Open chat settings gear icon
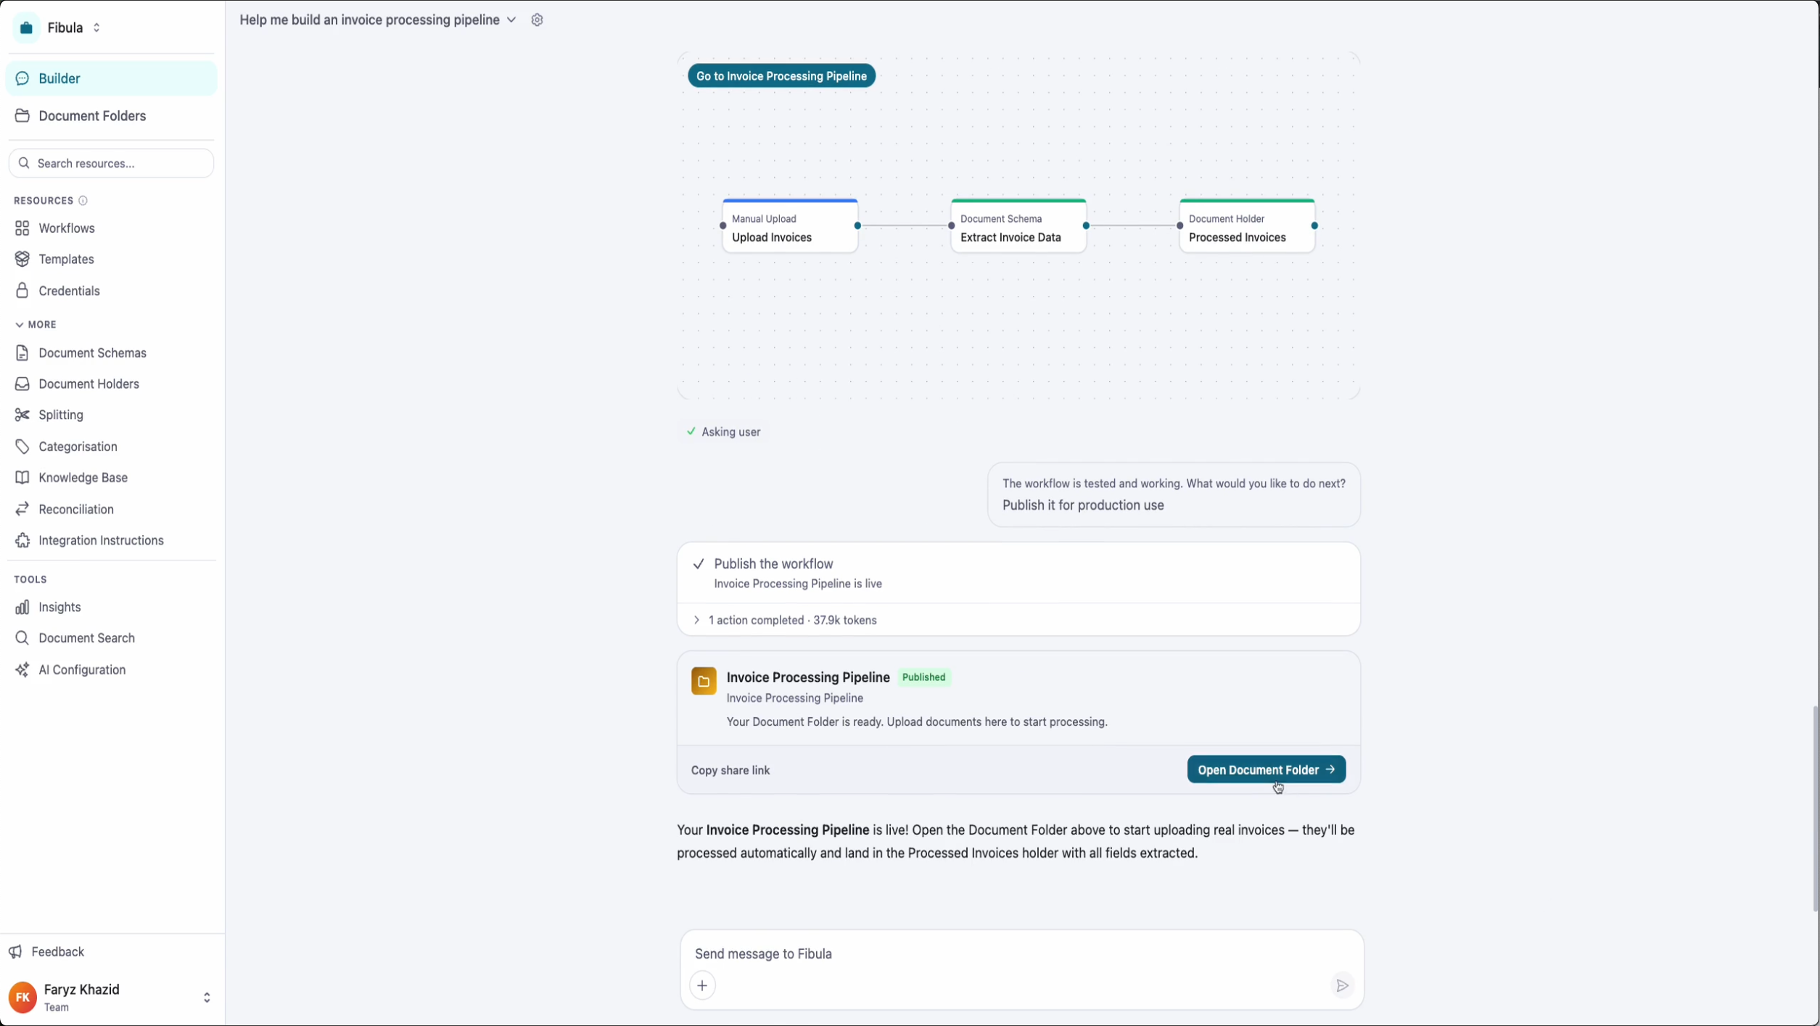The width and height of the screenshot is (1820, 1026). 537,20
